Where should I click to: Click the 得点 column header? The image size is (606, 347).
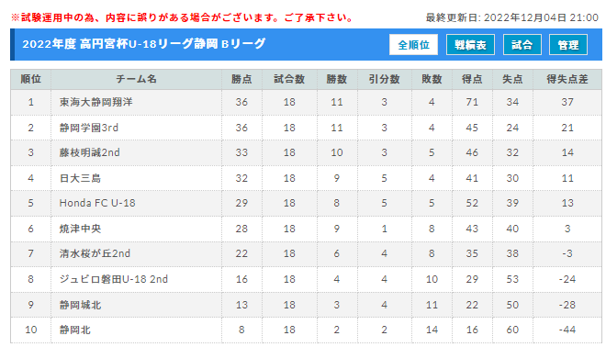click(x=472, y=79)
